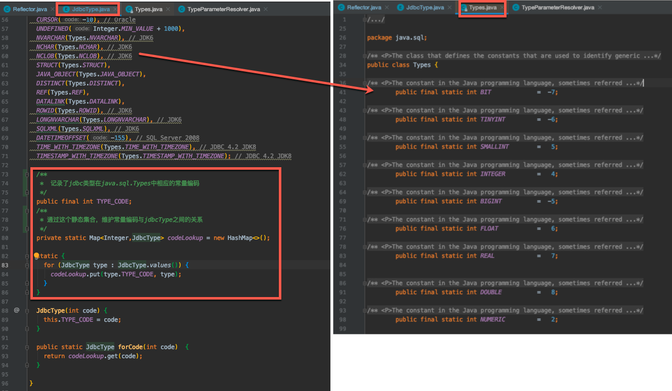Expand folded Javadoc above DOUBLE constant
672x391 pixels.
point(365,283)
